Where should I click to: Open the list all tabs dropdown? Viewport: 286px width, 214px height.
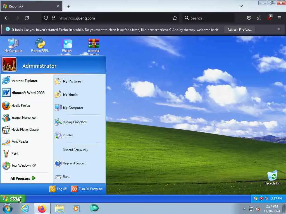[241, 6]
